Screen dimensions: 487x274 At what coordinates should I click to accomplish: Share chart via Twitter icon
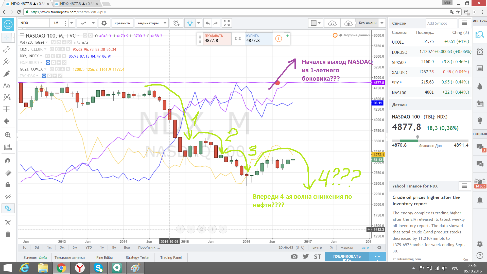pyautogui.click(x=306, y=256)
